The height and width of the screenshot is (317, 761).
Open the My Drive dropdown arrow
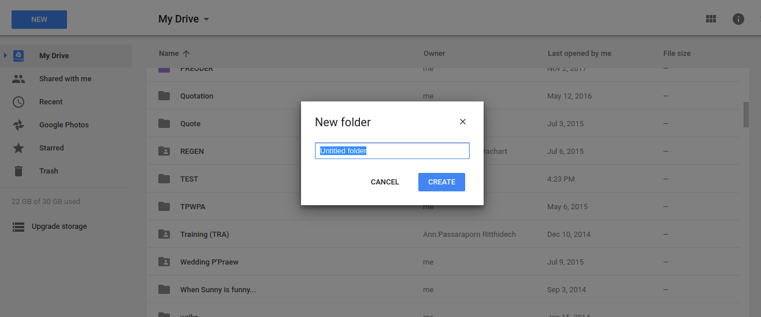click(x=206, y=20)
